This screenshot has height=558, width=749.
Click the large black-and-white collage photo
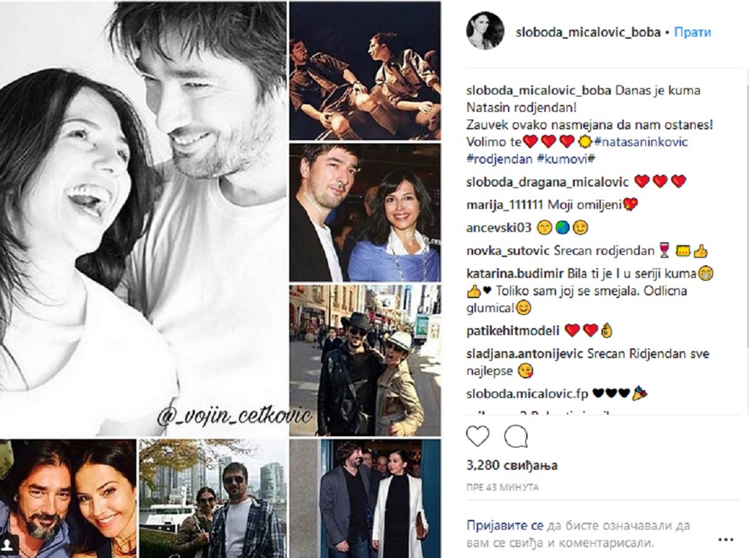(x=144, y=219)
